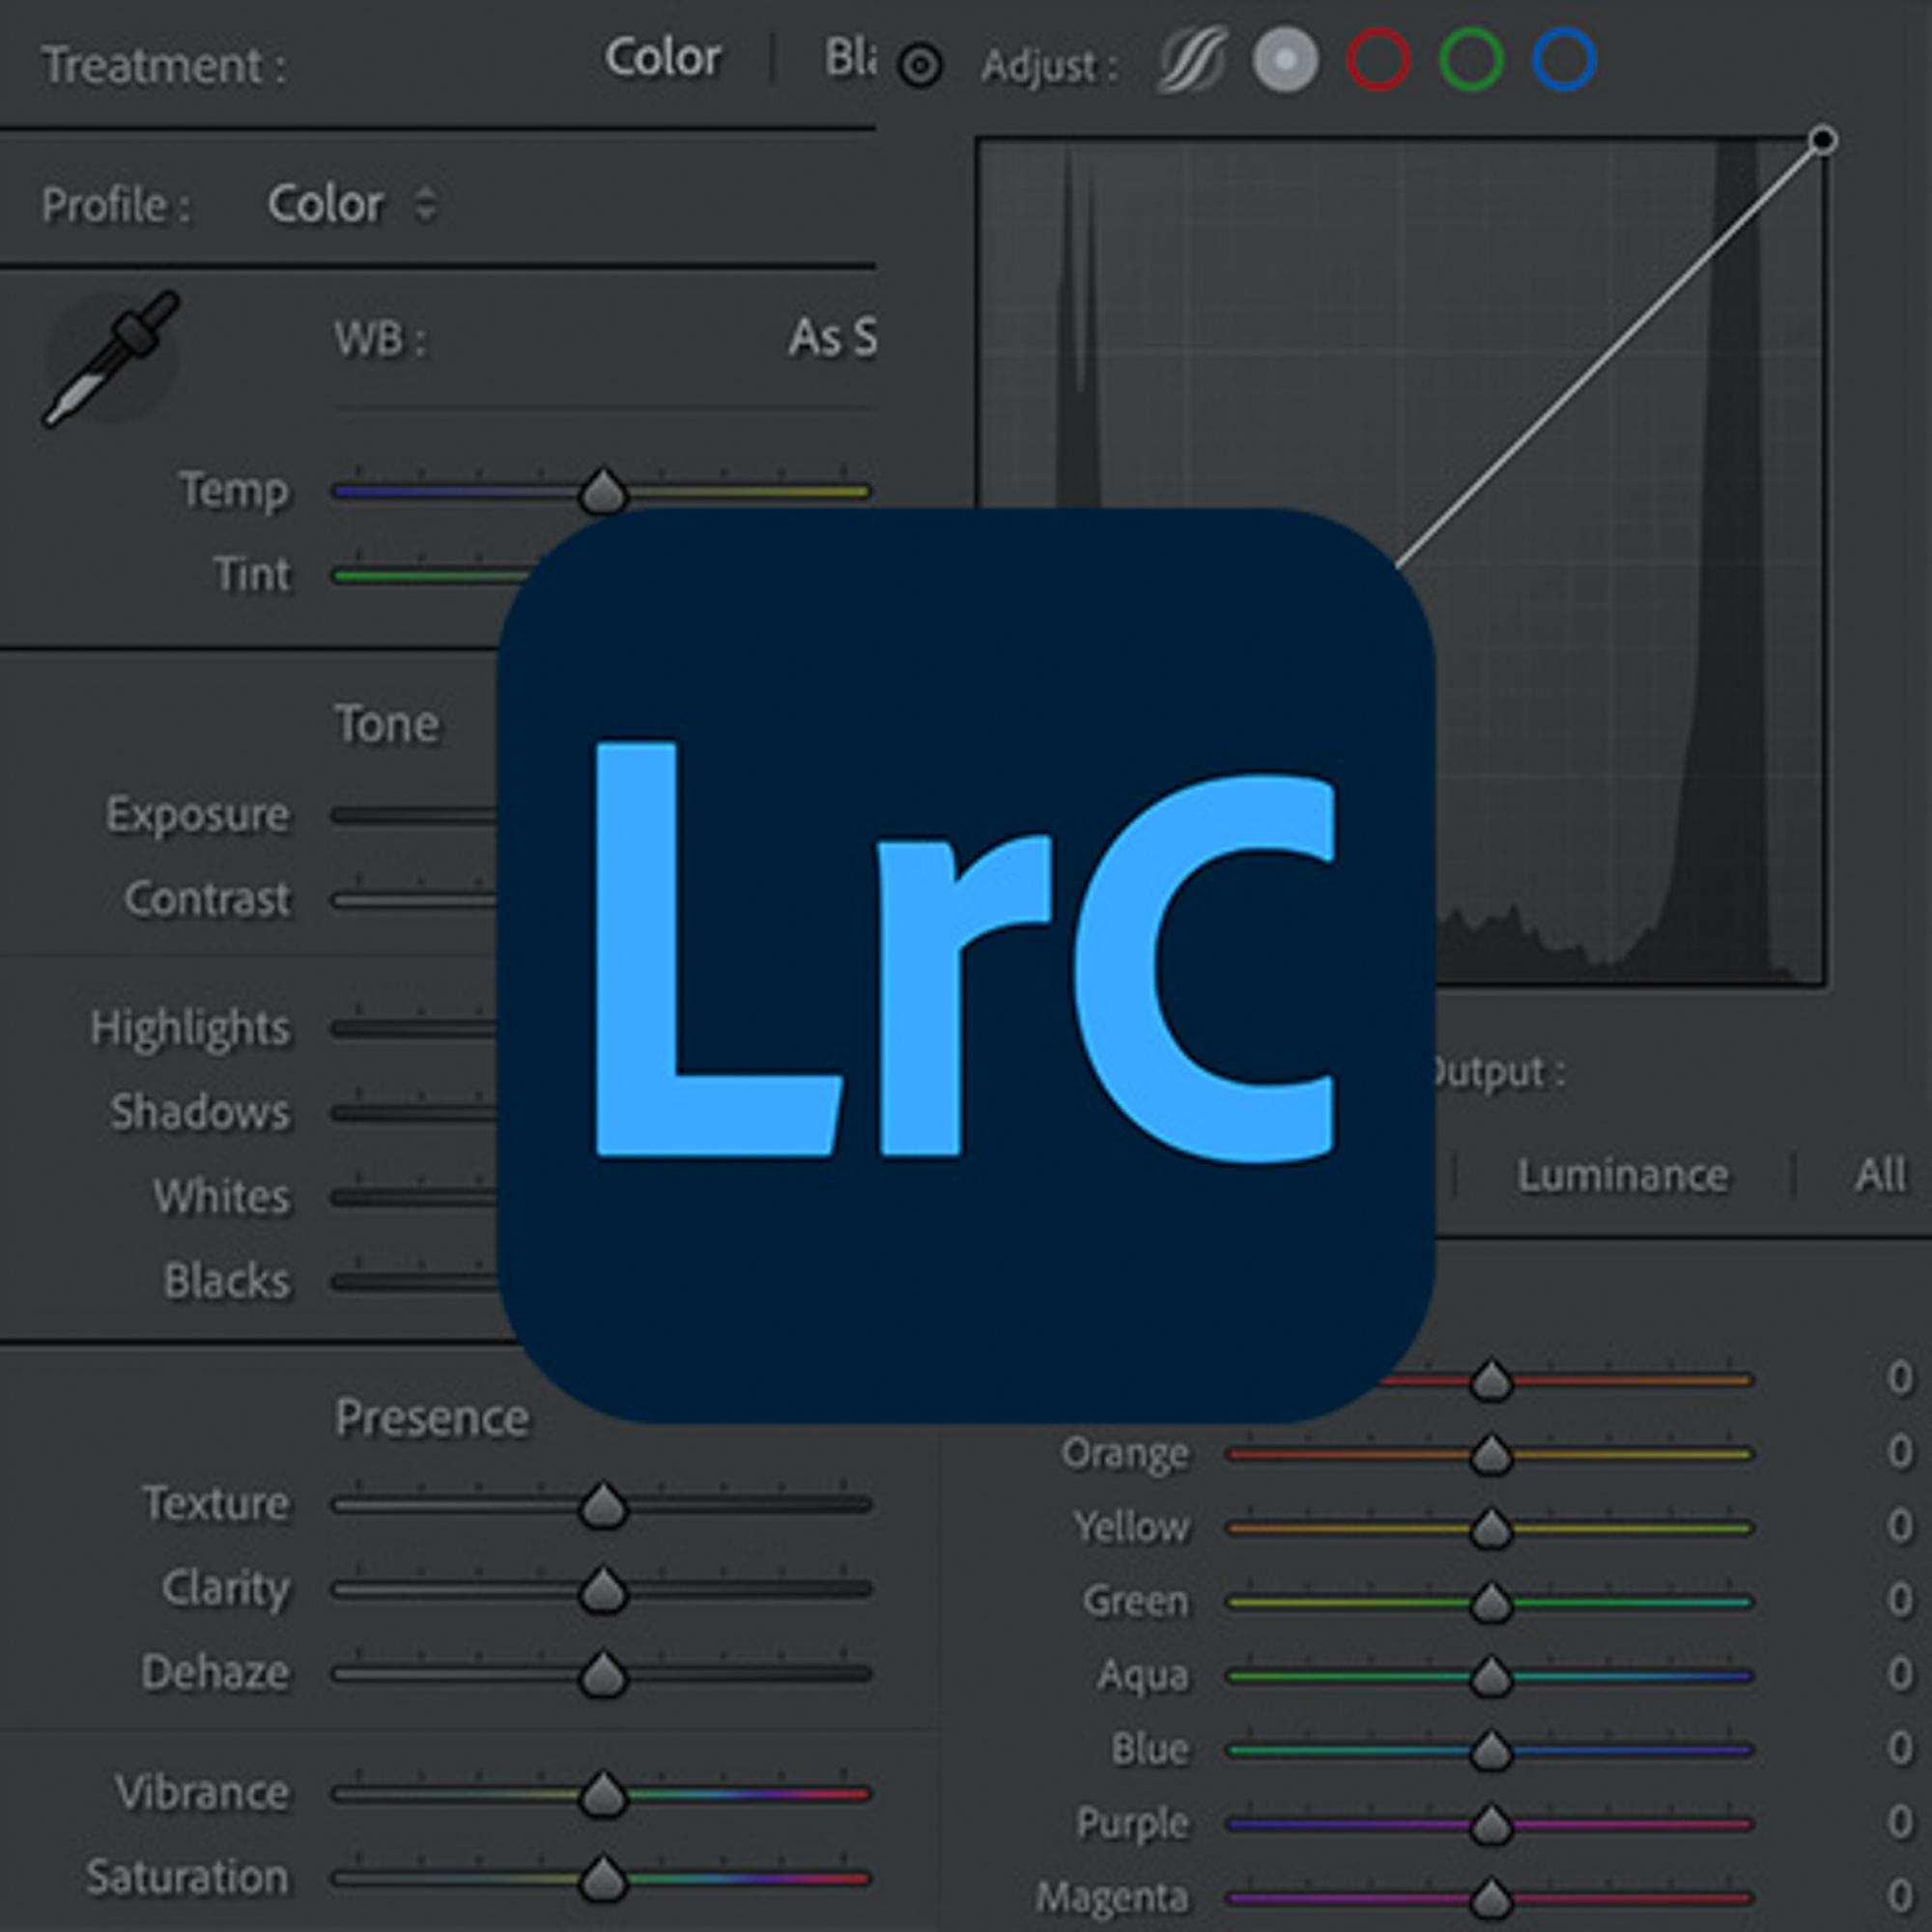Click the Blue hue slider handle
1932x1932 pixels.
[1491, 1750]
